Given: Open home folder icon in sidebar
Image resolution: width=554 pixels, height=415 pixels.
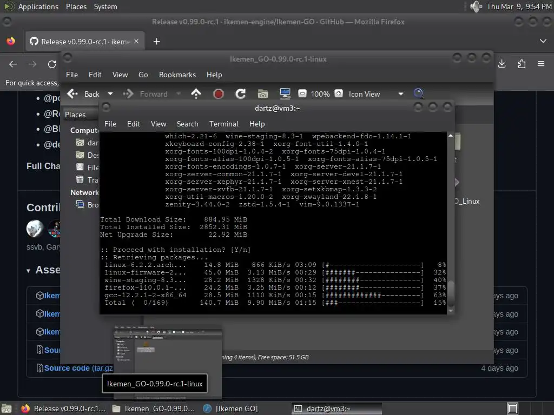Looking at the screenshot, I should tap(80, 143).
